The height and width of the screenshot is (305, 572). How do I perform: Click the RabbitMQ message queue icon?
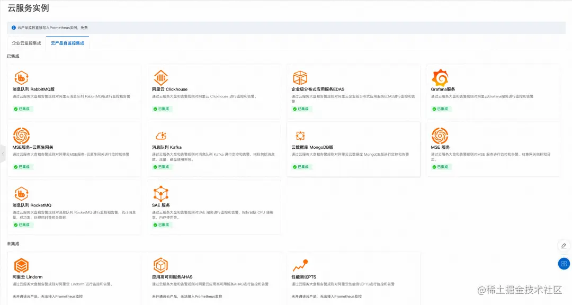(x=21, y=78)
